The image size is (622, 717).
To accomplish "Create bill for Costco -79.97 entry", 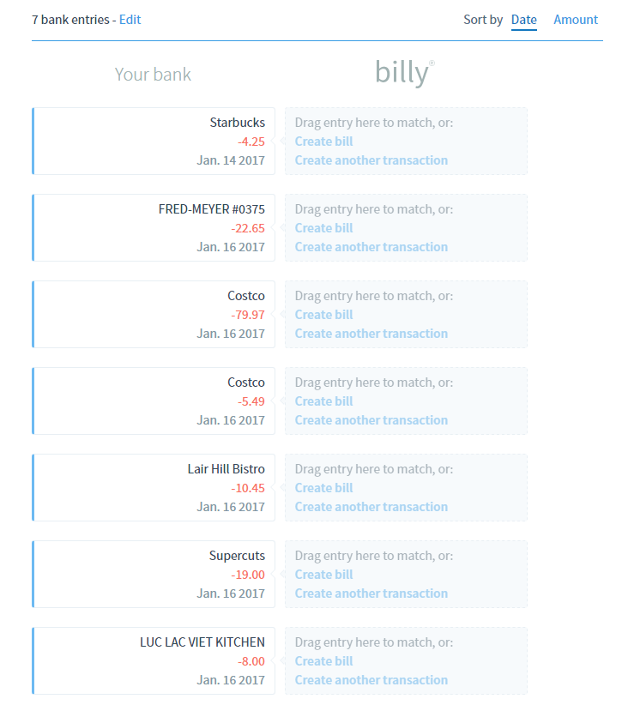I will [323, 315].
